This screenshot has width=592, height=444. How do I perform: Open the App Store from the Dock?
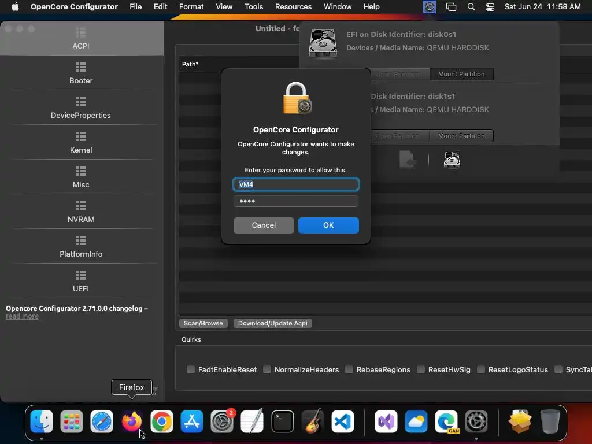click(192, 421)
